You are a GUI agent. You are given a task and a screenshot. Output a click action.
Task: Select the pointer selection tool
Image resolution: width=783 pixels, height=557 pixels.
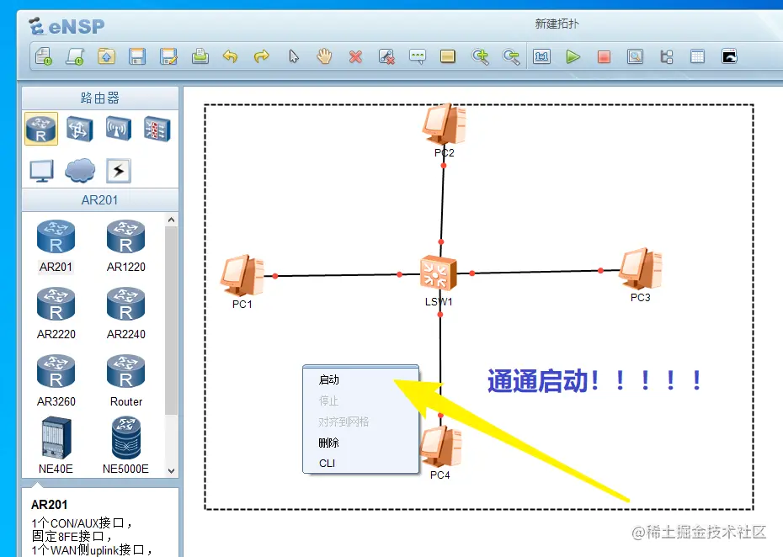(294, 56)
